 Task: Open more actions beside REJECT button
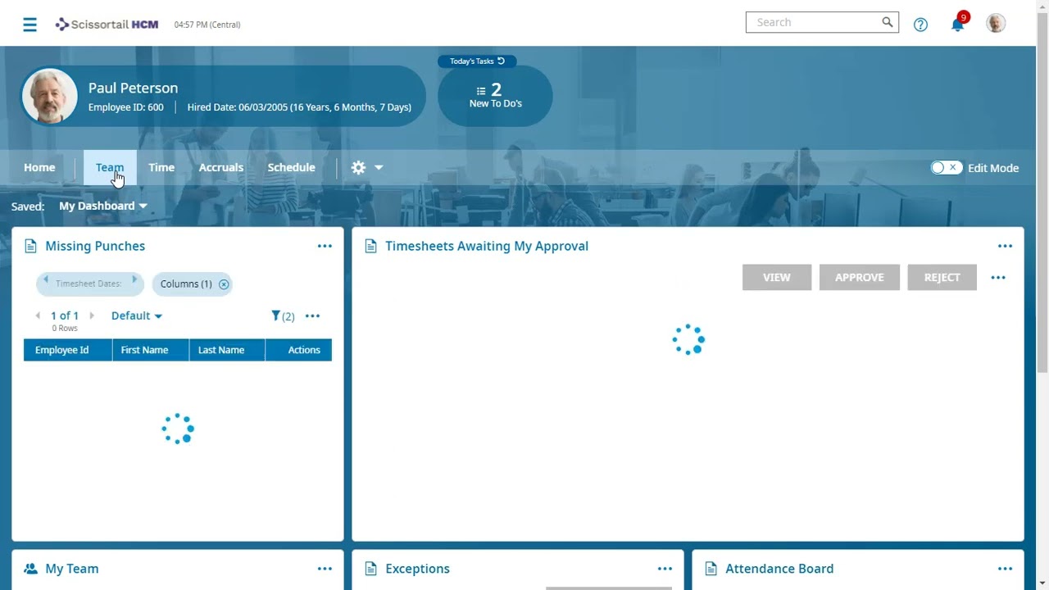[998, 277]
